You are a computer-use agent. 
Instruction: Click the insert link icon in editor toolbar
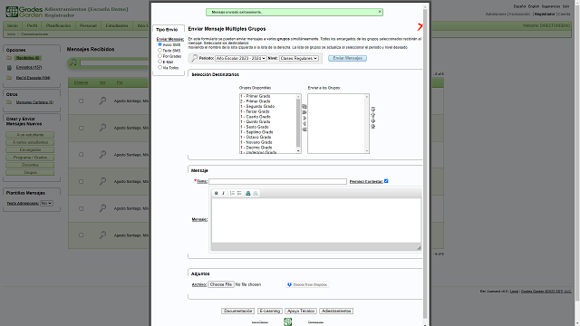coord(248,193)
